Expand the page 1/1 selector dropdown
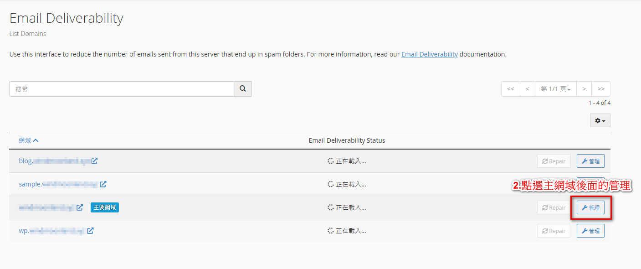 pos(555,89)
